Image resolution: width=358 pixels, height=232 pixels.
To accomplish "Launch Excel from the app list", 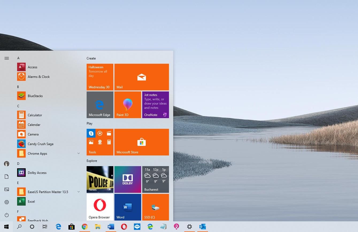I will click(49, 202).
